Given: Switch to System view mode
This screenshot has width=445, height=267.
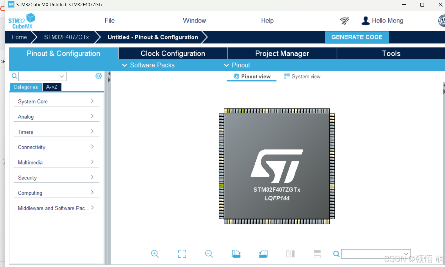Looking at the screenshot, I should coord(302,76).
